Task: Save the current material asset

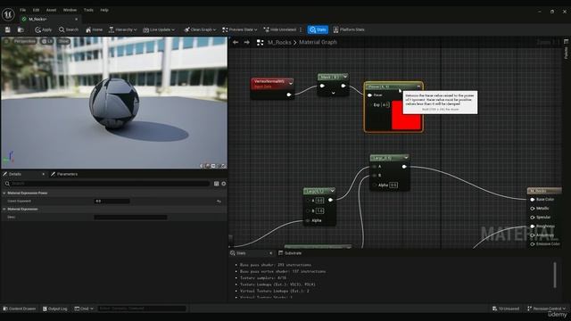Action: point(8,29)
